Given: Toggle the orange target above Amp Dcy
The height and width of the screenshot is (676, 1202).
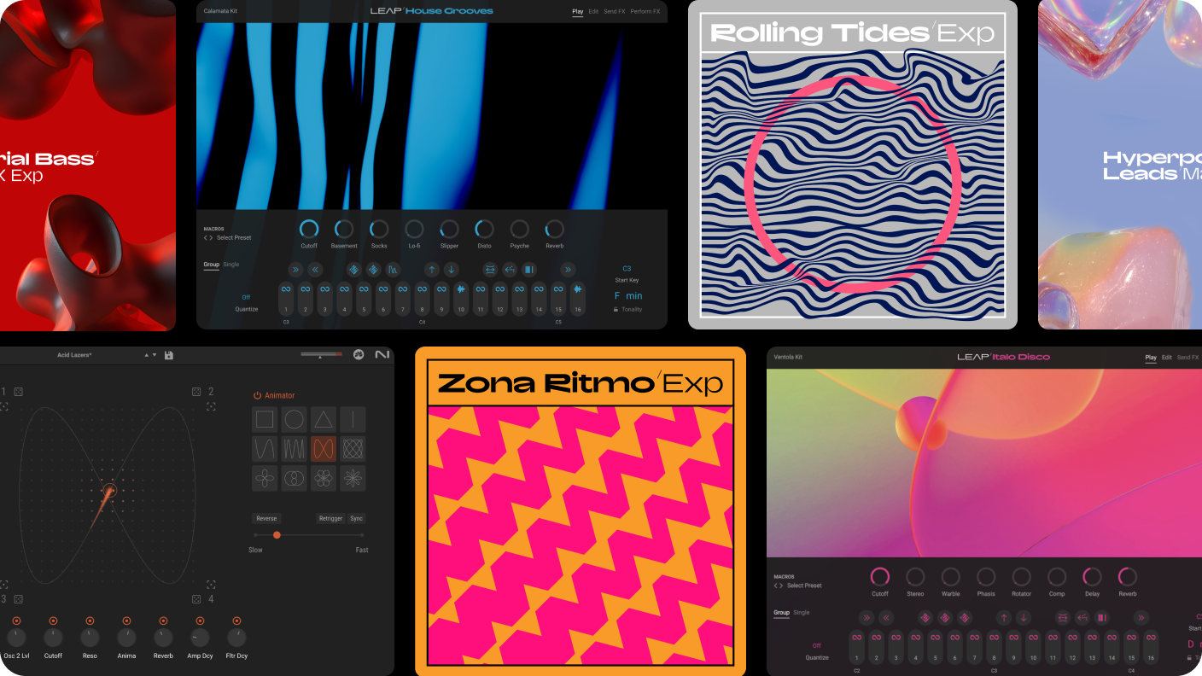Looking at the screenshot, I should (x=200, y=621).
